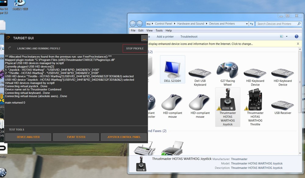Click the STOP PROFILE button in TARGET GUI
The image size is (305, 178).
click(x=135, y=48)
